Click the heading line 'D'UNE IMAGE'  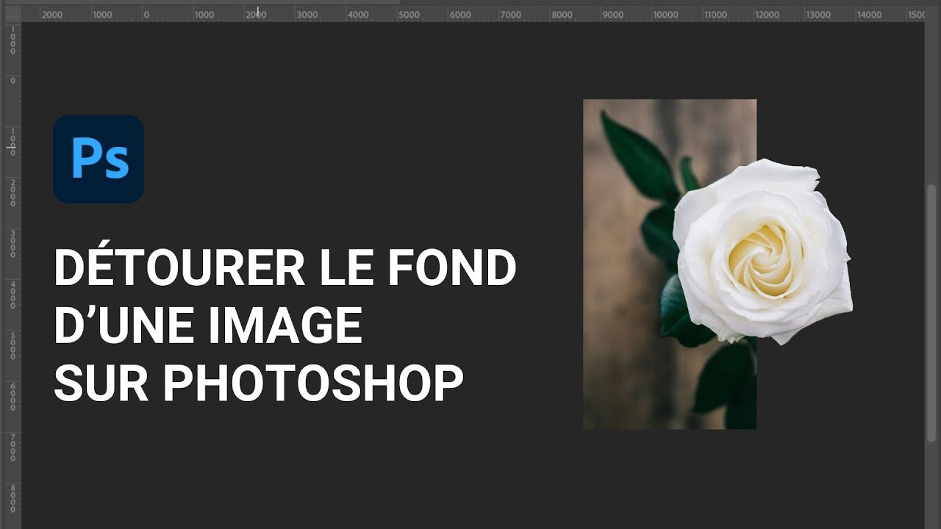[208, 325]
